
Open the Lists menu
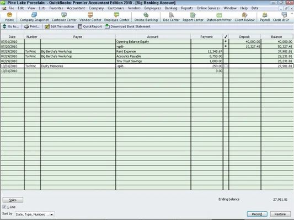[42, 8]
